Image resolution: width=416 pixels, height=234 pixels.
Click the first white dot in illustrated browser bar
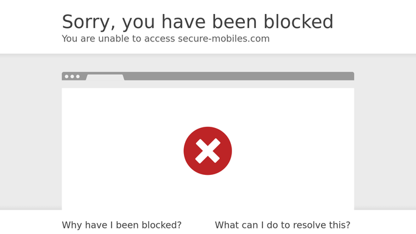pyautogui.click(x=66, y=76)
